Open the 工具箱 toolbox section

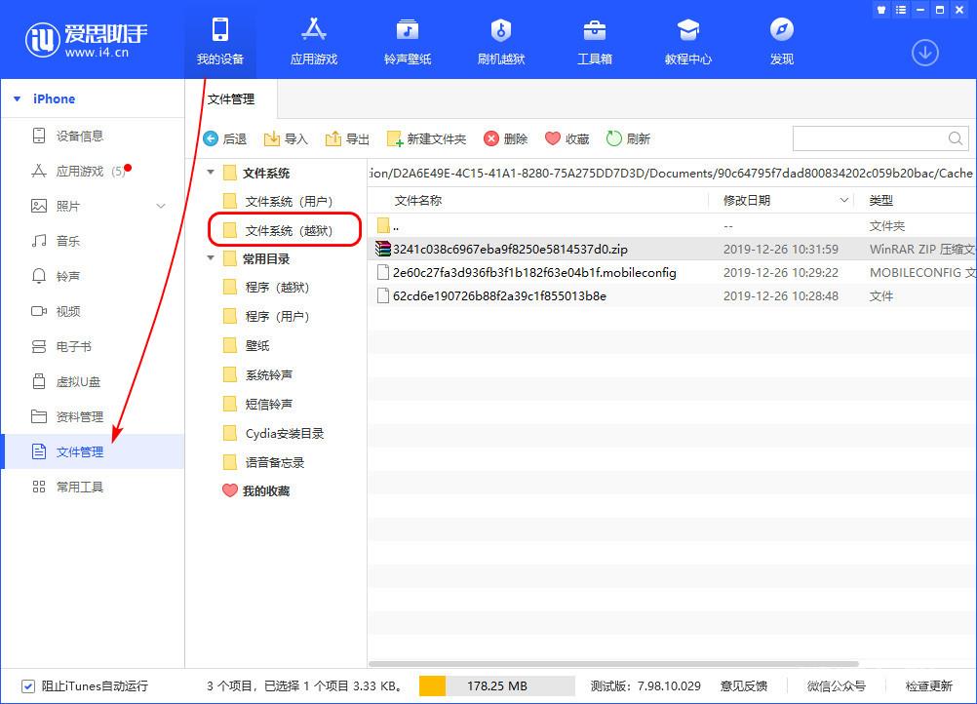(594, 39)
